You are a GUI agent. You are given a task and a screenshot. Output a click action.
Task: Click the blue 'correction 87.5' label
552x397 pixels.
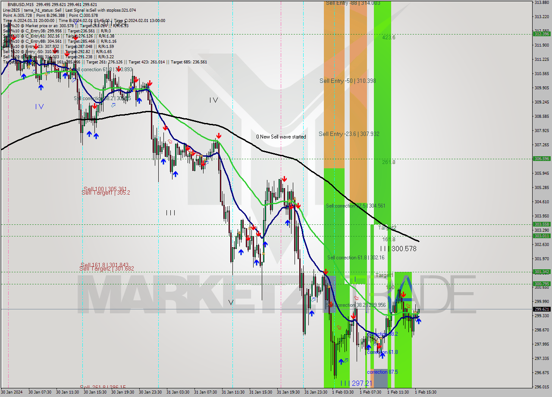382,372
